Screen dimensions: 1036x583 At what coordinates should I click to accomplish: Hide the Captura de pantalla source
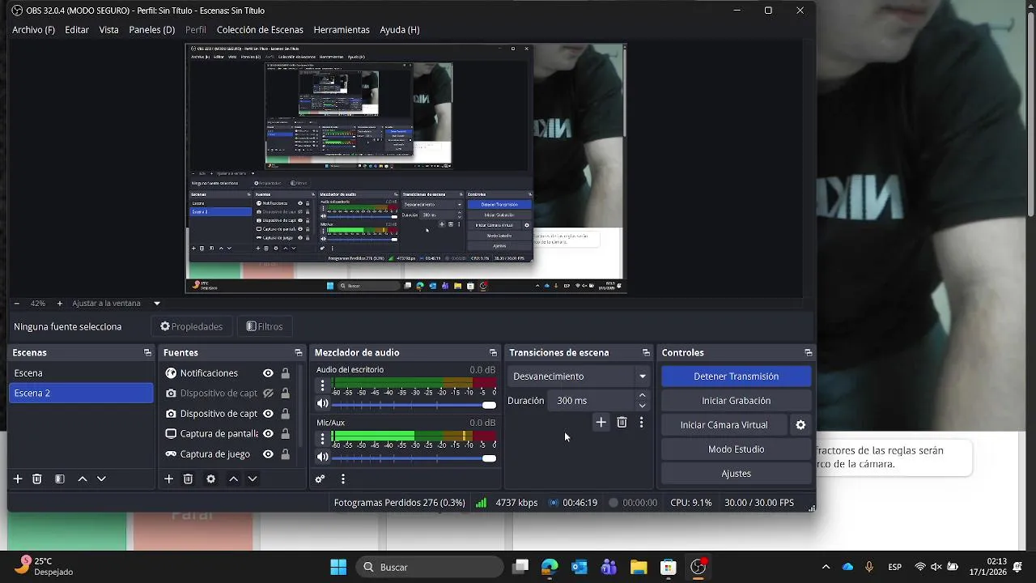click(268, 434)
